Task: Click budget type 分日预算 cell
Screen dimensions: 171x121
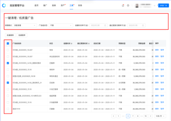Action: (x=122, y=83)
